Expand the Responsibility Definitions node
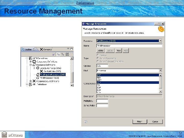 pyautogui.click(x=30, y=81)
